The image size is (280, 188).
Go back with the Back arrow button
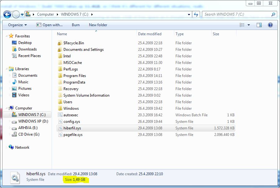(x=7, y=14)
